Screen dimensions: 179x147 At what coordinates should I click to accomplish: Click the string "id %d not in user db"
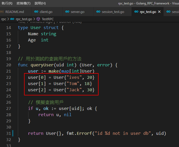[123, 133]
